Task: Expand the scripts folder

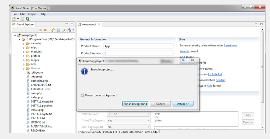Action: point(24,60)
